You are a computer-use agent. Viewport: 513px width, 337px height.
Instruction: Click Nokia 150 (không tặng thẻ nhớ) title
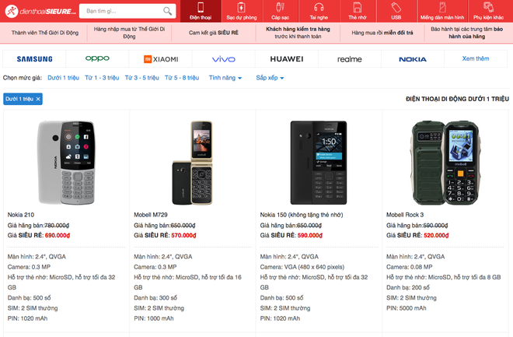tap(302, 215)
